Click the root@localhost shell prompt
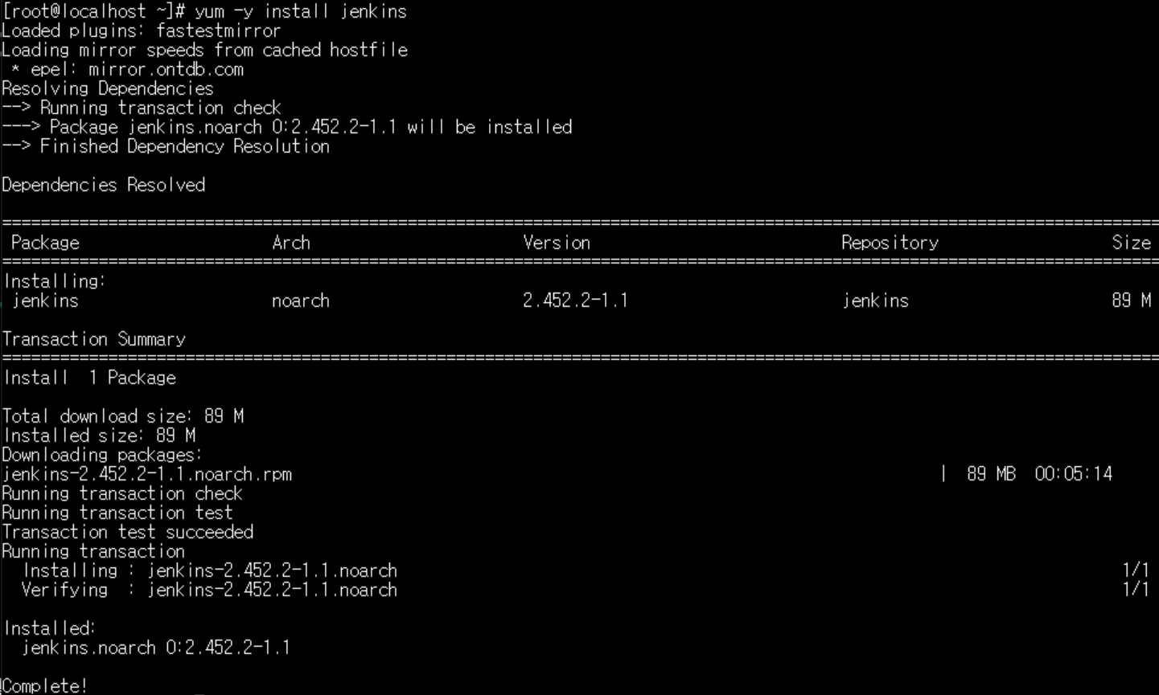Screen dimensions: 1159x695 point(95,11)
